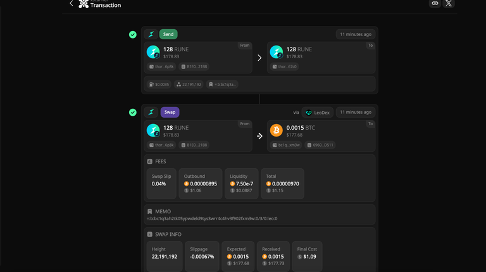Image resolution: width=486 pixels, height=272 pixels.
Task: Click the THORChain icon next to Swap
Action: pos(151,112)
